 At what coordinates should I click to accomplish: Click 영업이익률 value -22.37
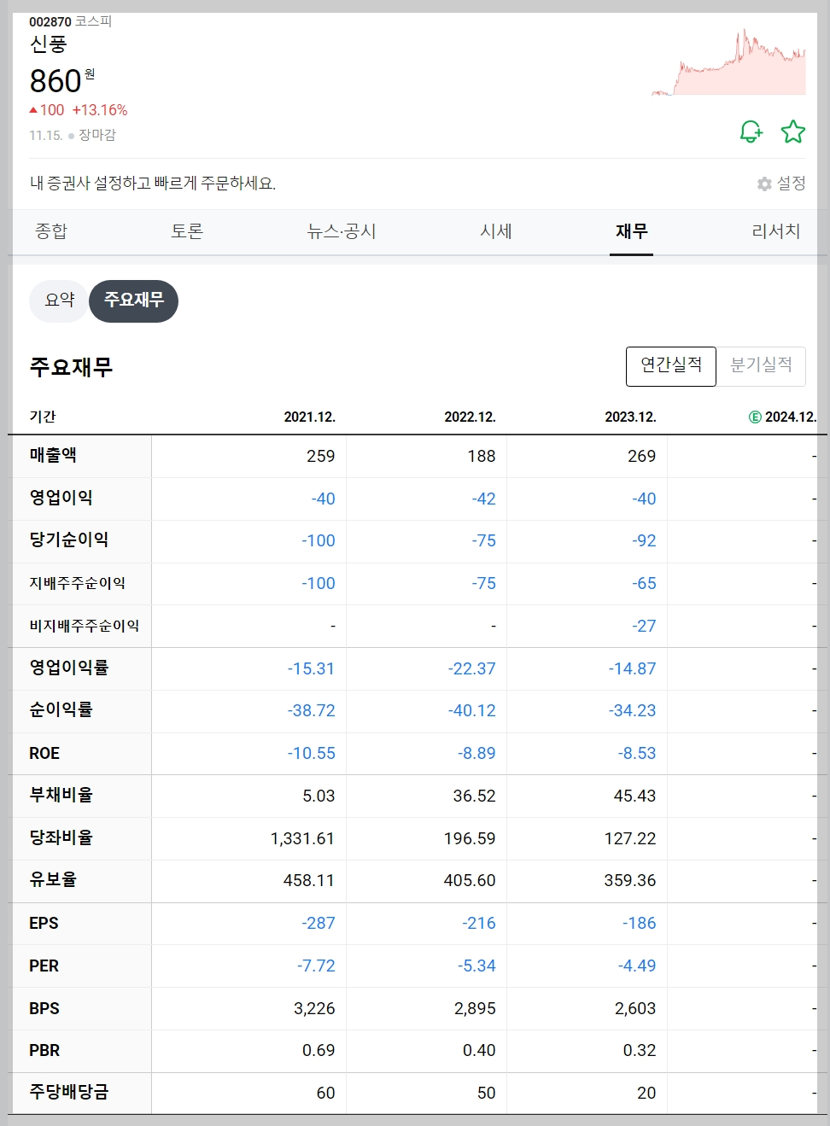pos(471,668)
